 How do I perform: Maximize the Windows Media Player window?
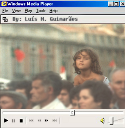pyautogui.click(x=116, y=4)
